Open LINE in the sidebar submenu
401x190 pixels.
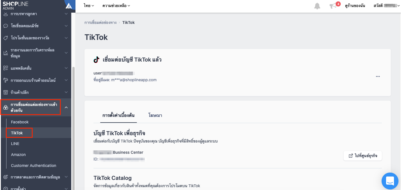pyautogui.click(x=15, y=144)
